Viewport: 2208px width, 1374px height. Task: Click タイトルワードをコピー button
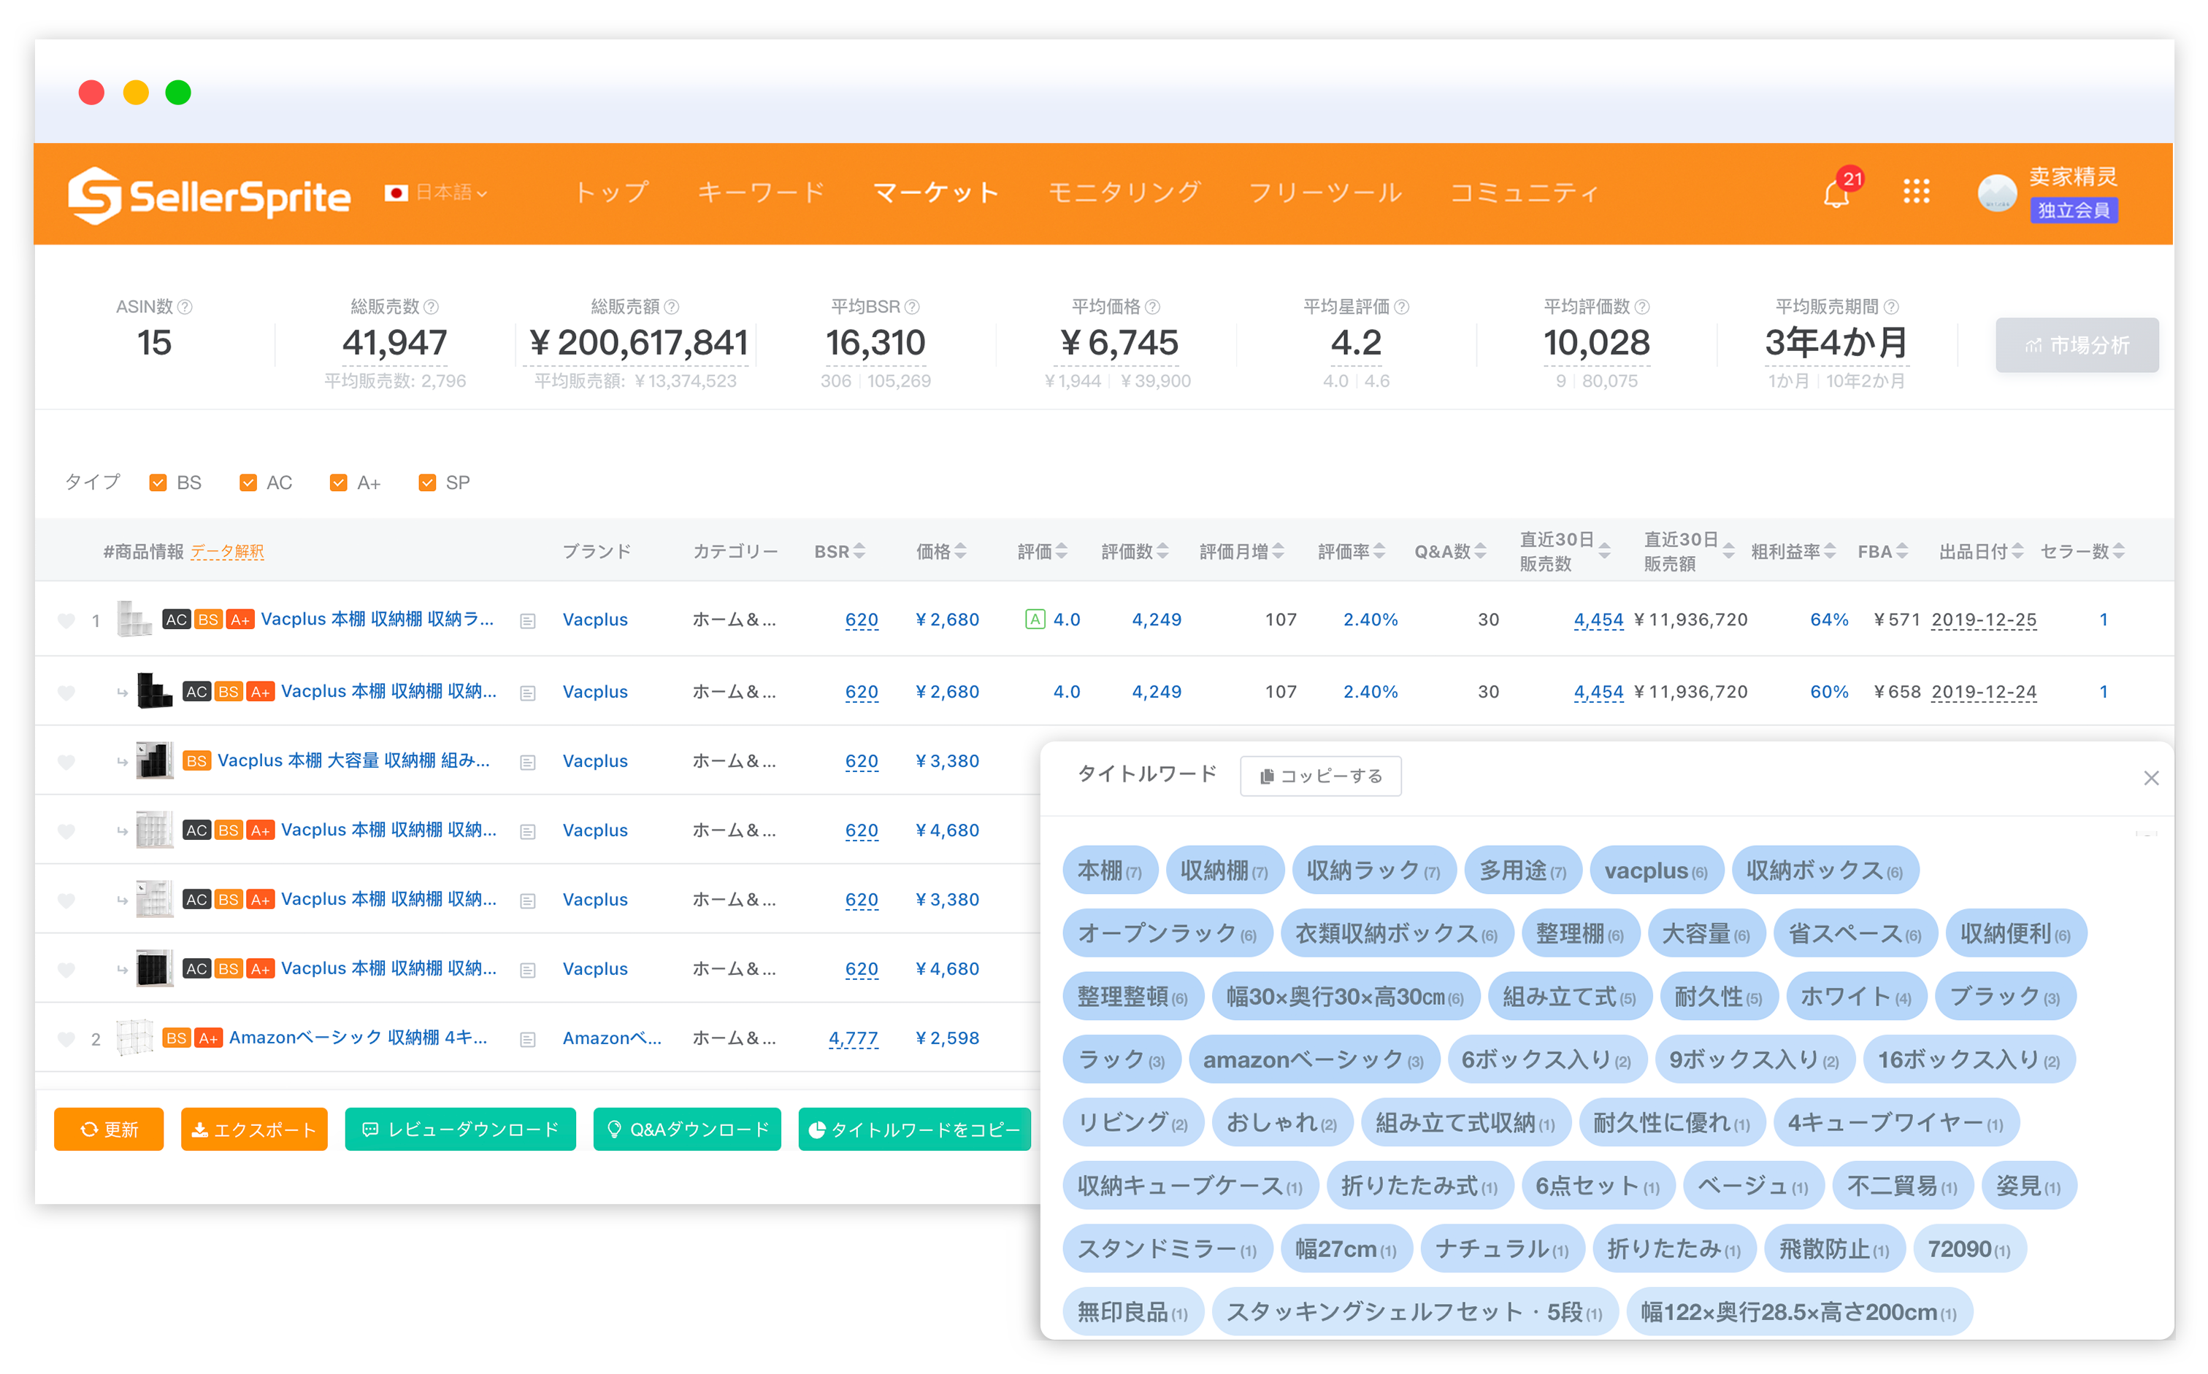[915, 1130]
